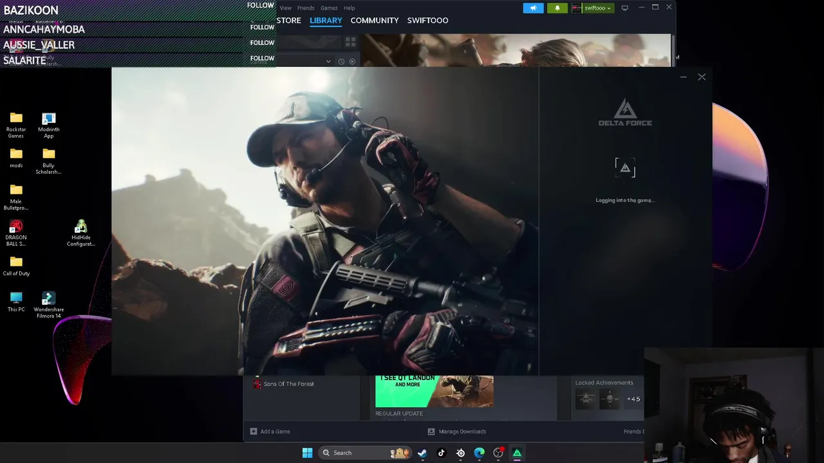Expand the library filter dropdown chevron
Viewport: 824px width, 463px height.
pyautogui.click(x=328, y=62)
